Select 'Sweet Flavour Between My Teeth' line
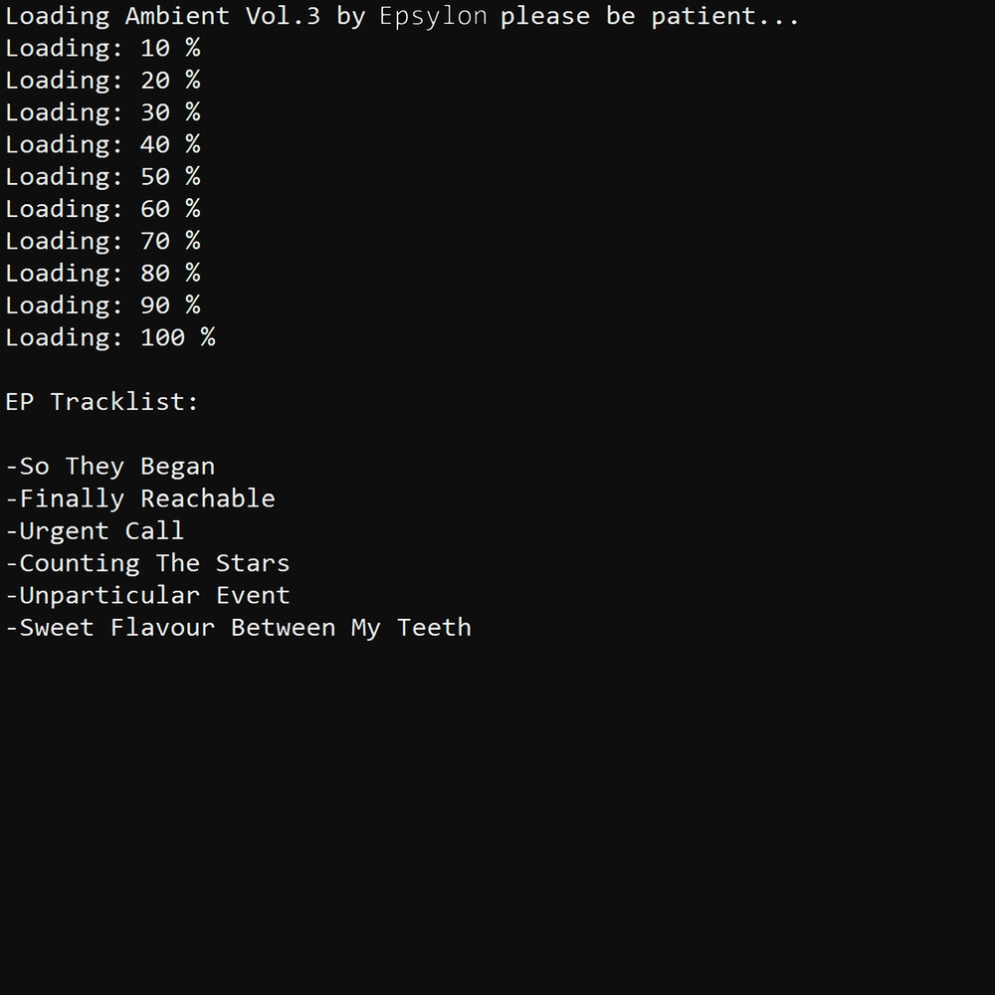Image resolution: width=995 pixels, height=995 pixels. click(239, 628)
